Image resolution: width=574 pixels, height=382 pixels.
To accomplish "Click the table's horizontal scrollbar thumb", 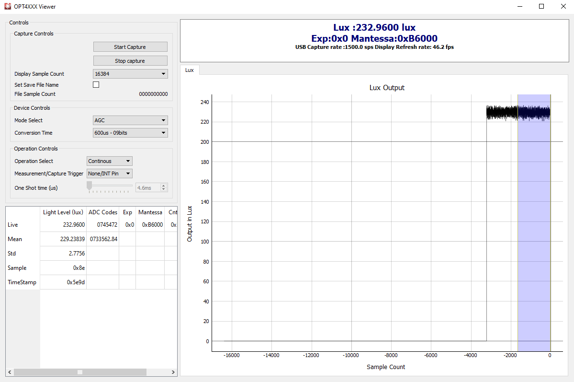I will (x=80, y=372).
